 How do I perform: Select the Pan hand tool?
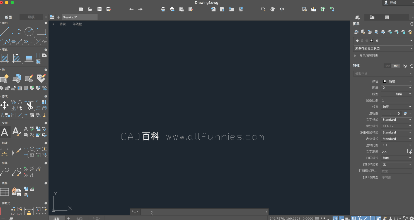273,9
